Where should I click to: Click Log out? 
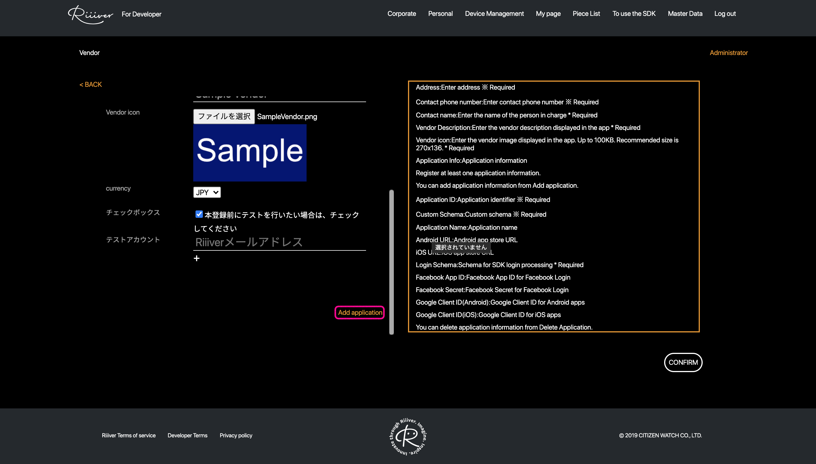725,14
